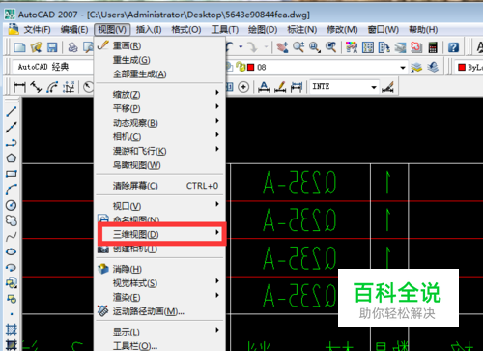Select the Spline draw tool
Image resolution: width=483 pixels, height=351 pixels.
[12, 237]
